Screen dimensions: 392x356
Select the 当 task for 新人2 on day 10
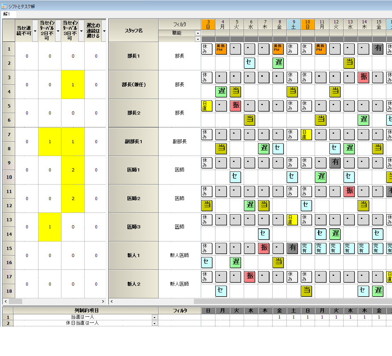(307, 291)
